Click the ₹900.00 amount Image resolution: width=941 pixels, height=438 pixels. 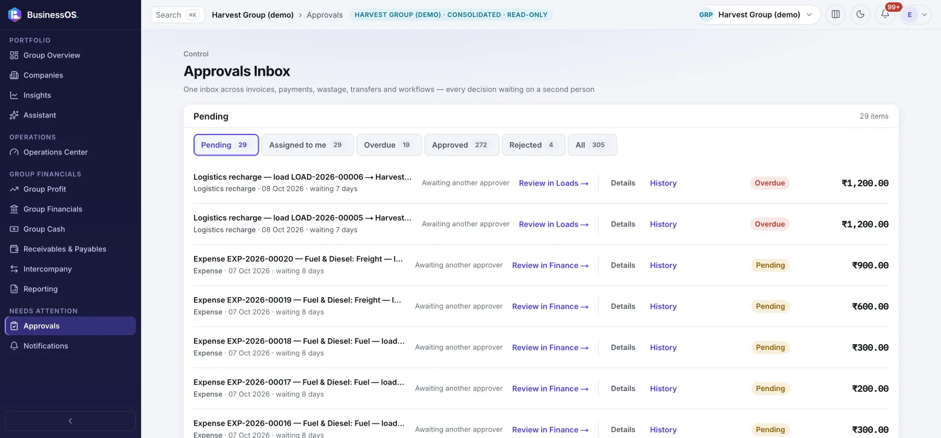pyautogui.click(x=870, y=265)
